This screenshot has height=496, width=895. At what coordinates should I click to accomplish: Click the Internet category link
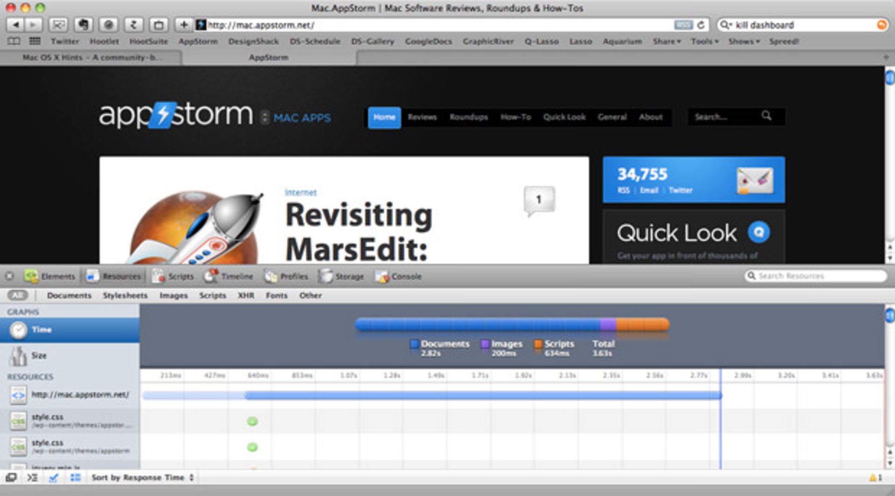[x=301, y=192]
